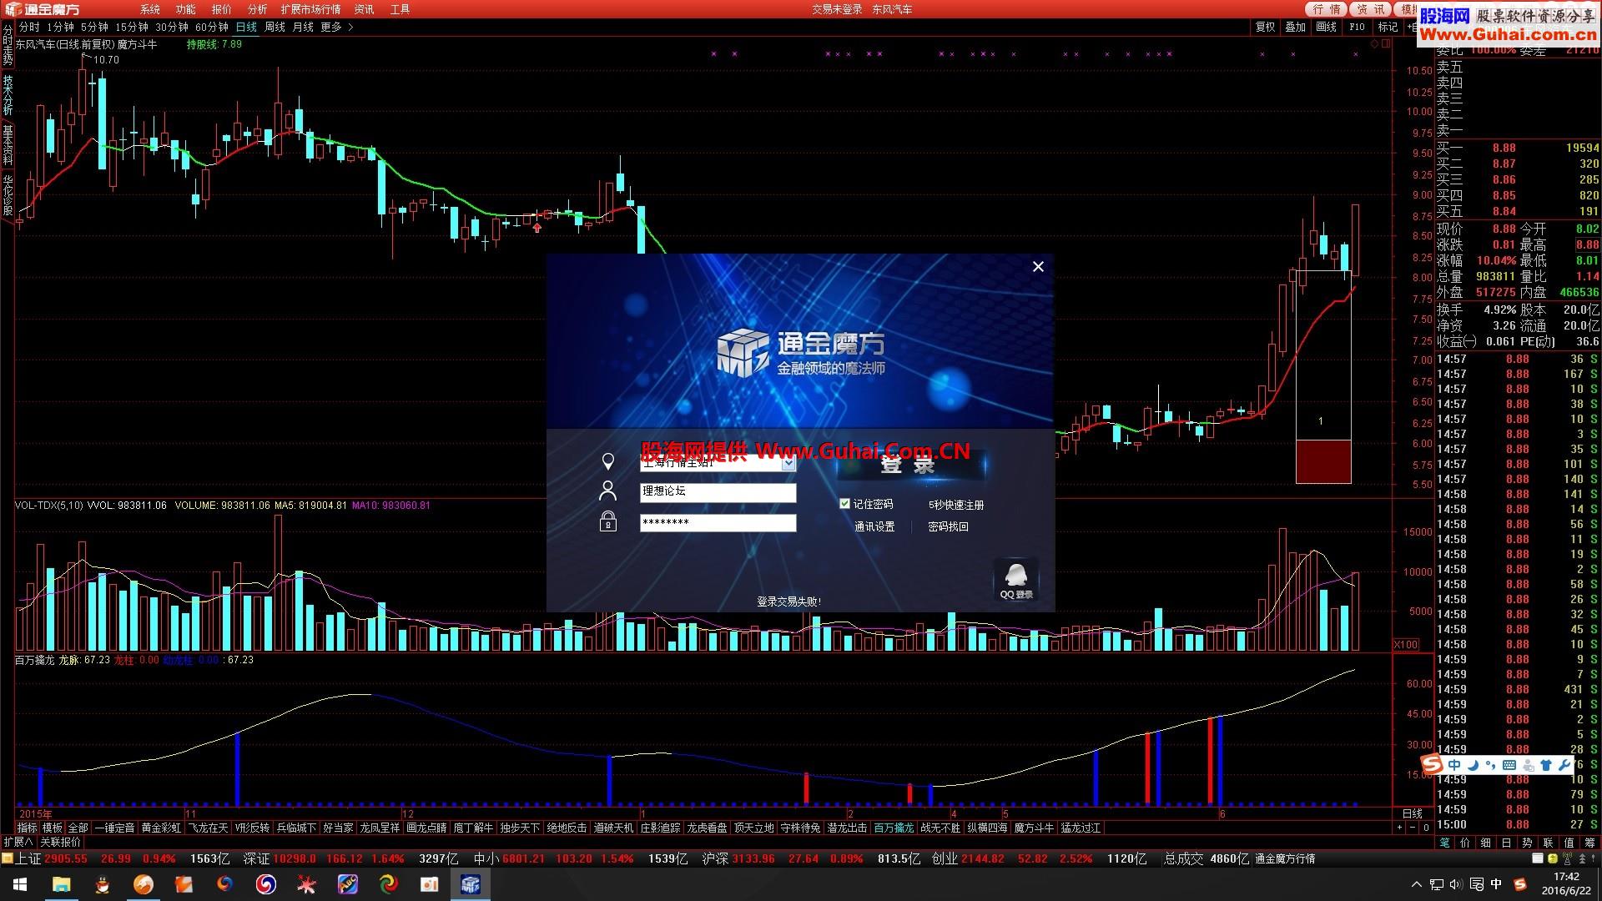The image size is (1602, 901).
Task: Click the Sogou toolbar wrench settings icon
Action: pyautogui.click(x=1564, y=765)
